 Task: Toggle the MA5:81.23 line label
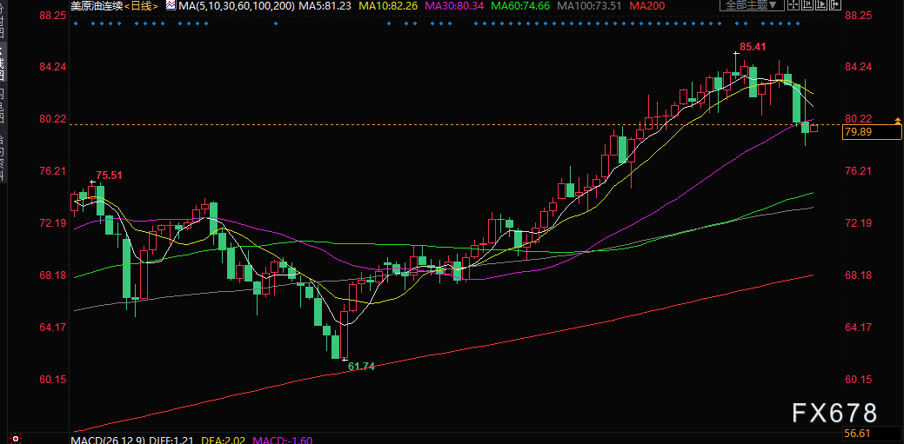click(x=325, y=6)
